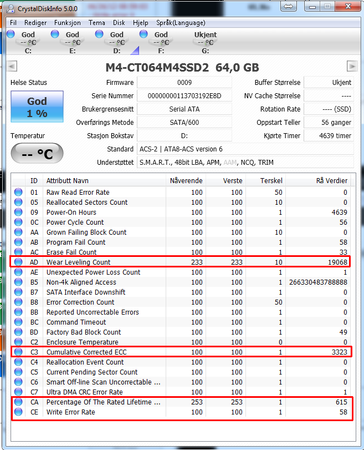Open the Rediger menu
364x450 pixels.
(x=35, y=23)
